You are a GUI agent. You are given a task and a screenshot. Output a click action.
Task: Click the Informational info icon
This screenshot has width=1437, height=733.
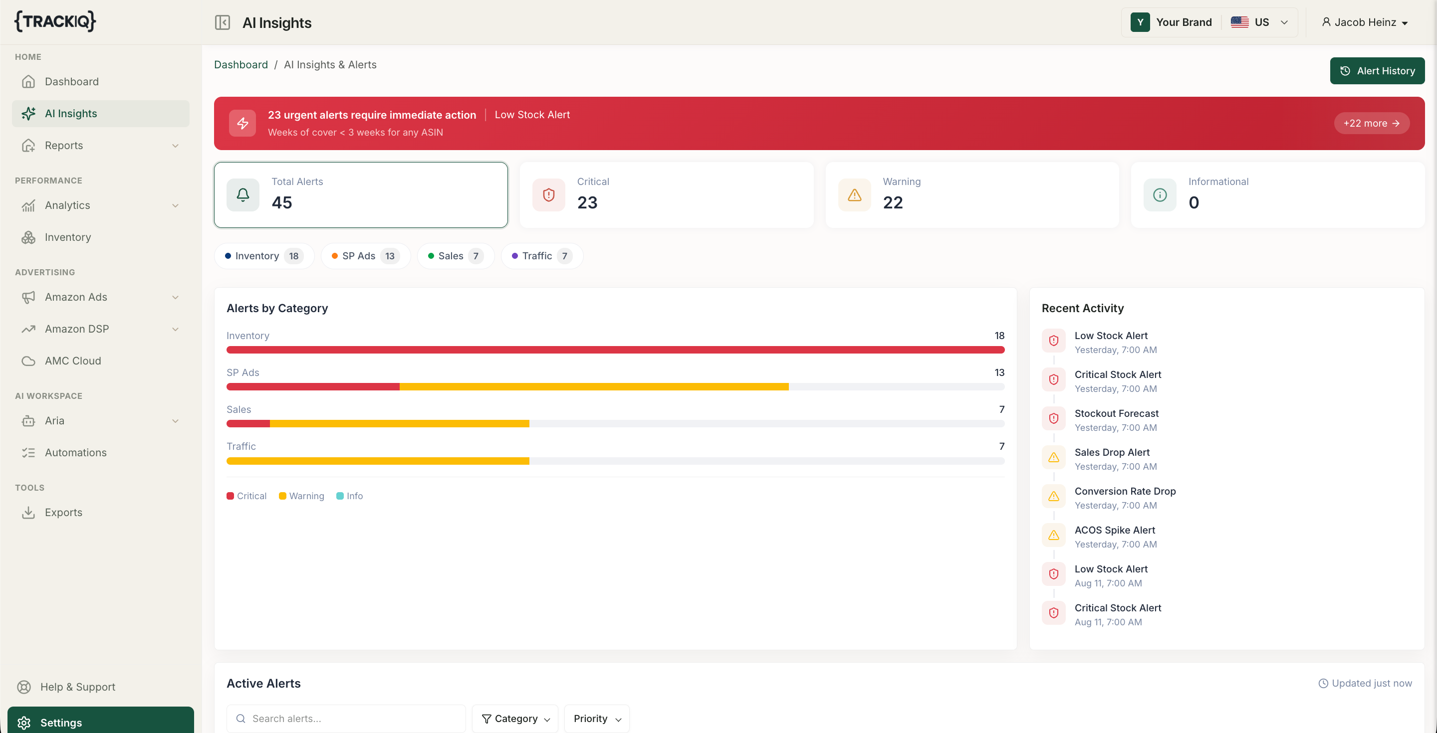[x=1160, y=194]
